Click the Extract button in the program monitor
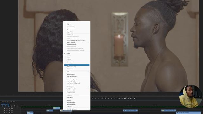Viewport: 203px width, 114px height. coord(122,98)
